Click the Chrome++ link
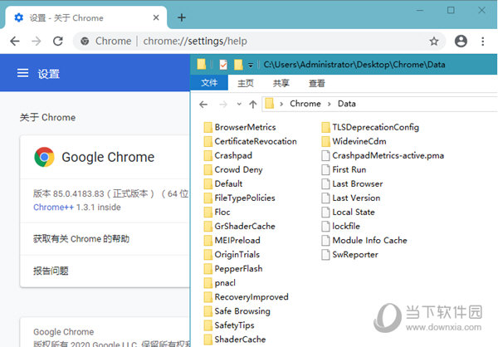The height and width of the screenshot is (347, 498). point(53,208)
